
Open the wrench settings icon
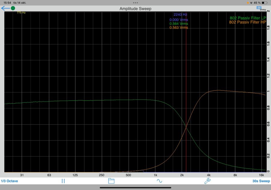pos(207,181)
